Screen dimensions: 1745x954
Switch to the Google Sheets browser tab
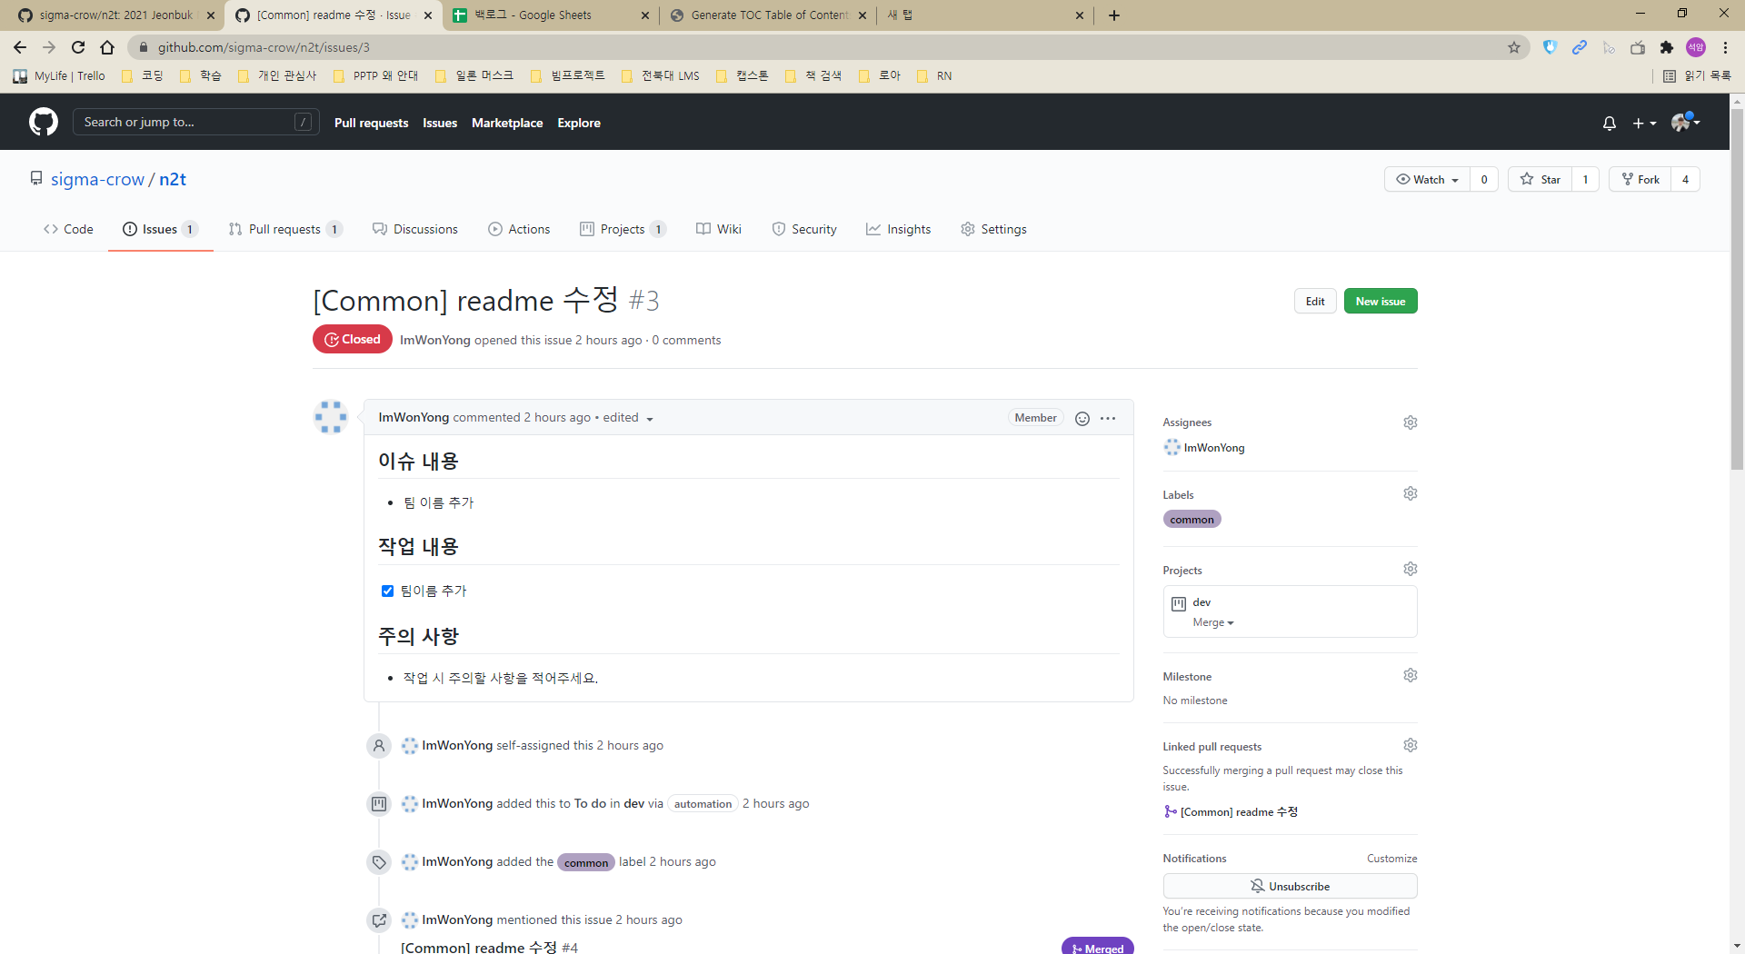pyautogui.click(x=551, y=15)
